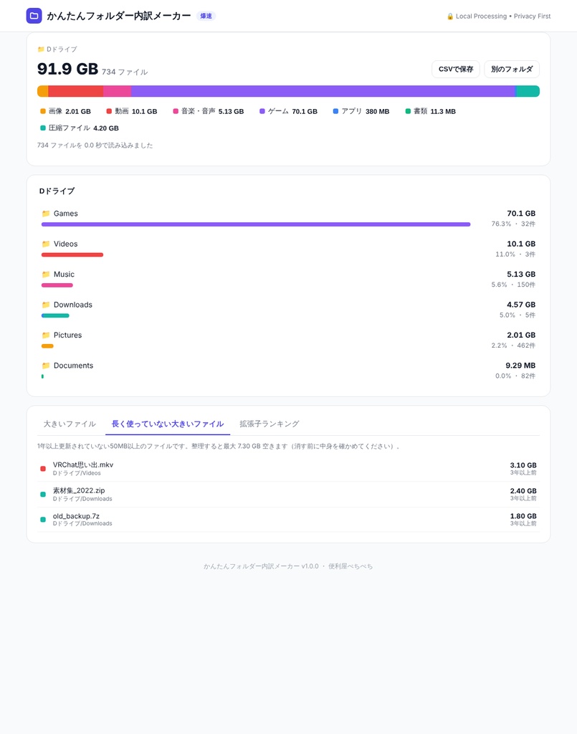Click the Dドライブ/Videos path text
Screen dimensions: 577x734
coord(77,473)
